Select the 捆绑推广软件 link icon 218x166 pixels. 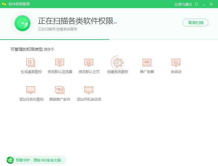click(60, 90)
